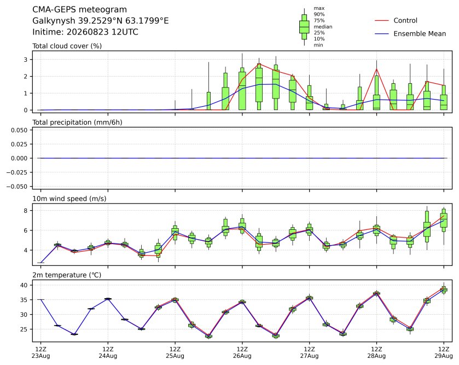This screenshot has height=365, width=459.
Task: Click the CMA-GEPS meteogram title
Action: click(x=80, y=10)
